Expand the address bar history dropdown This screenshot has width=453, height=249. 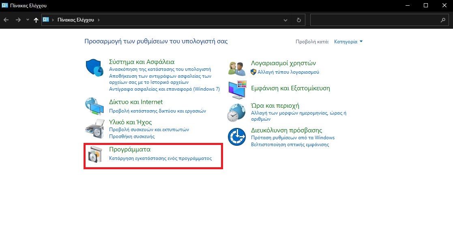[286, 20]
